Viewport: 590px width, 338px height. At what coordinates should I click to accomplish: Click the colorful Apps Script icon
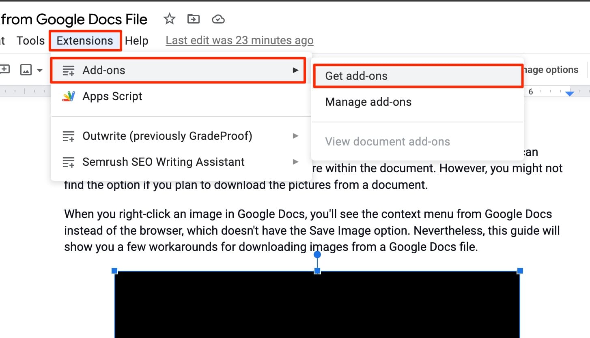click(69, 96)
